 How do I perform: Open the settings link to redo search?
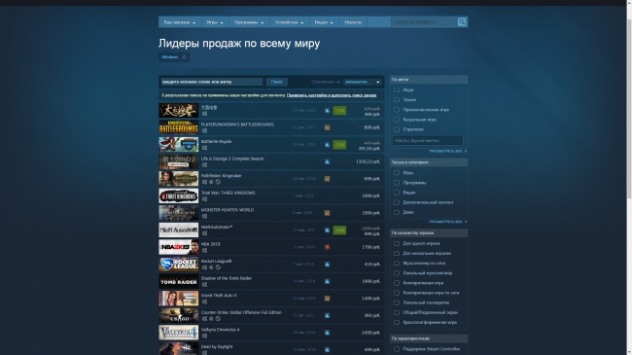(x=332, y=95)
